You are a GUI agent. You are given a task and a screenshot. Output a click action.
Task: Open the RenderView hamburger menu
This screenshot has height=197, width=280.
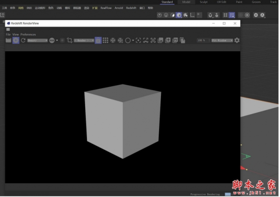point(8,29)
